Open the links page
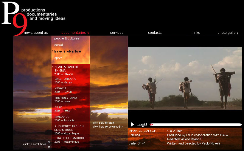 [x=196, y=33]
